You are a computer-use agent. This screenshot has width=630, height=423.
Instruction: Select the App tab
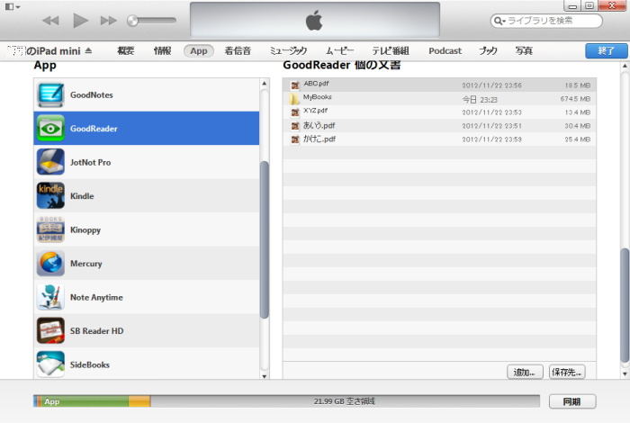tap(199, 51)
